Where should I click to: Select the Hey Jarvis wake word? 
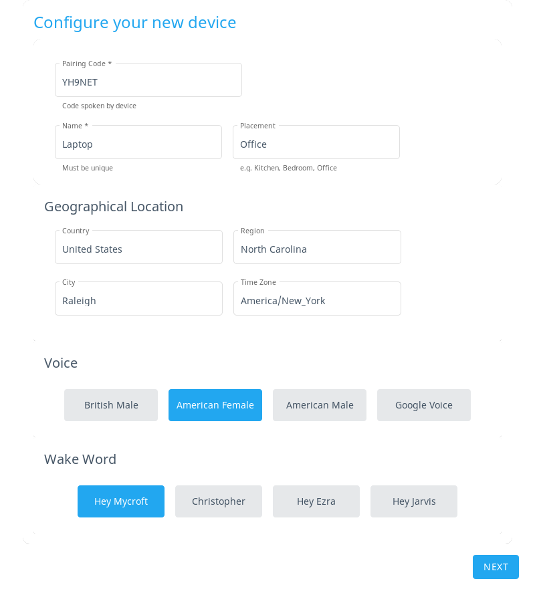[414, 501]
